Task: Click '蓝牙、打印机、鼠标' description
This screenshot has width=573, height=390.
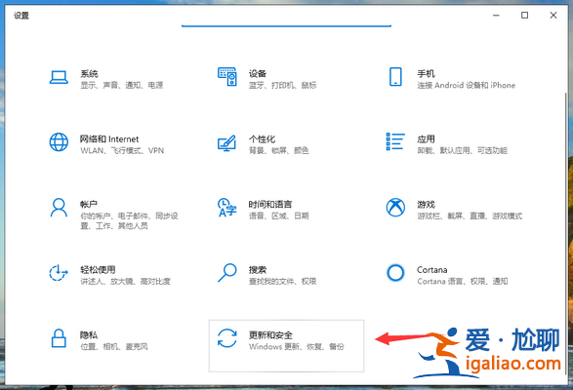Action: click(282, 85)
